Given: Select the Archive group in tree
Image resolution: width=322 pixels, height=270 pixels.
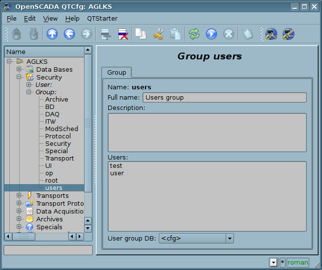Looking at the screenshot, I should coord(57,99).
